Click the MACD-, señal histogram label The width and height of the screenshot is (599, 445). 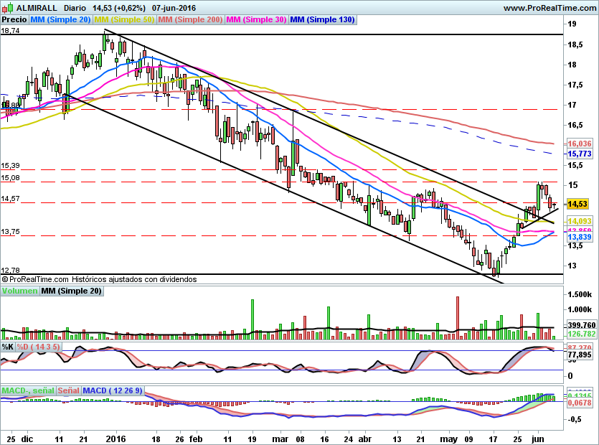pos(28,390)
